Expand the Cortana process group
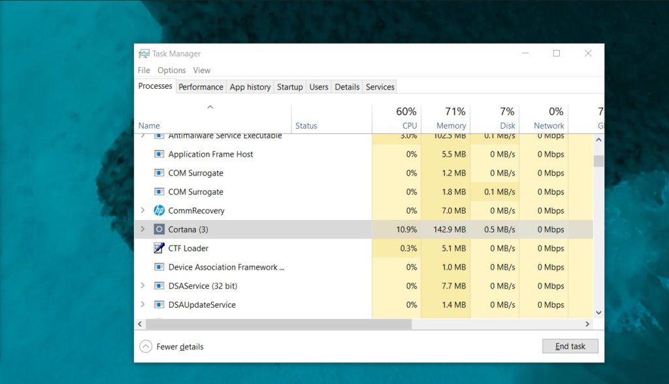 point(144,229)
